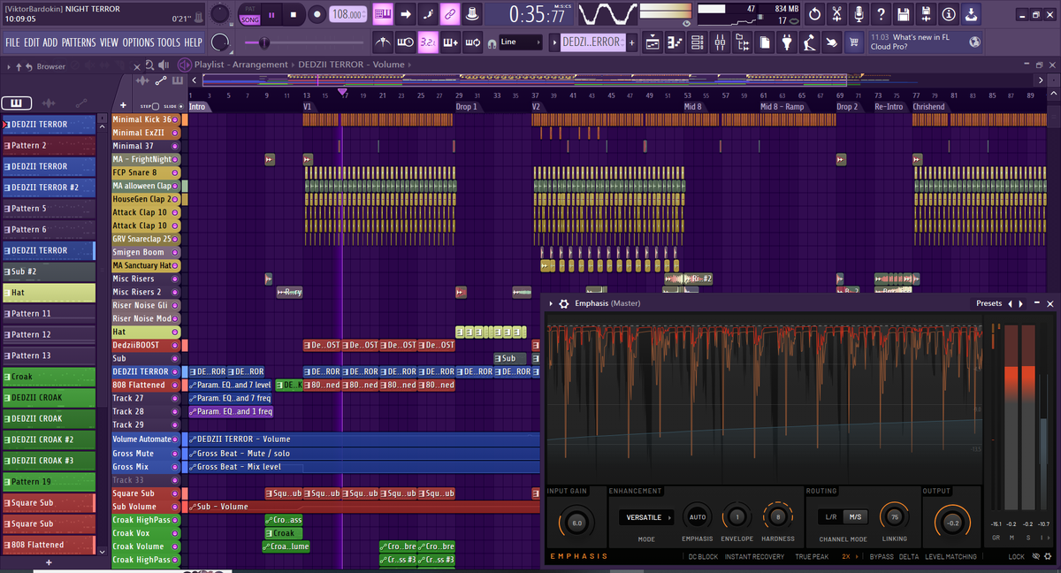Open the FILE menu

12,42
